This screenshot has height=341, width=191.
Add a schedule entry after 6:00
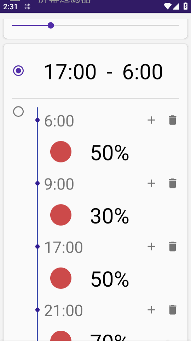pos(151,120)
